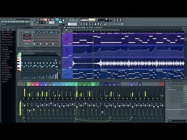Open the ADD menu
The image size is (187, 140).
click(x=9, y=22)
